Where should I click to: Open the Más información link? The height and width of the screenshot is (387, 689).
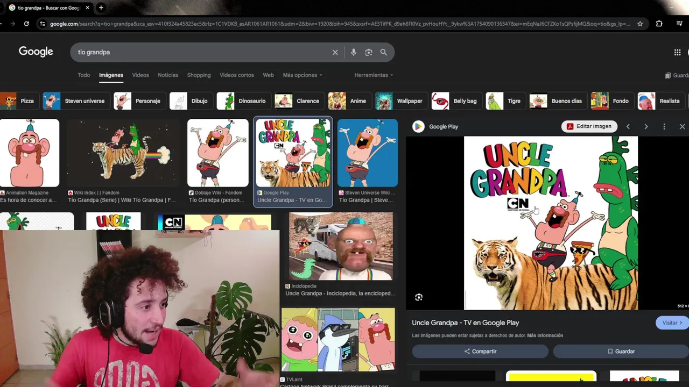pyautogui.click(x=545, y=335)
